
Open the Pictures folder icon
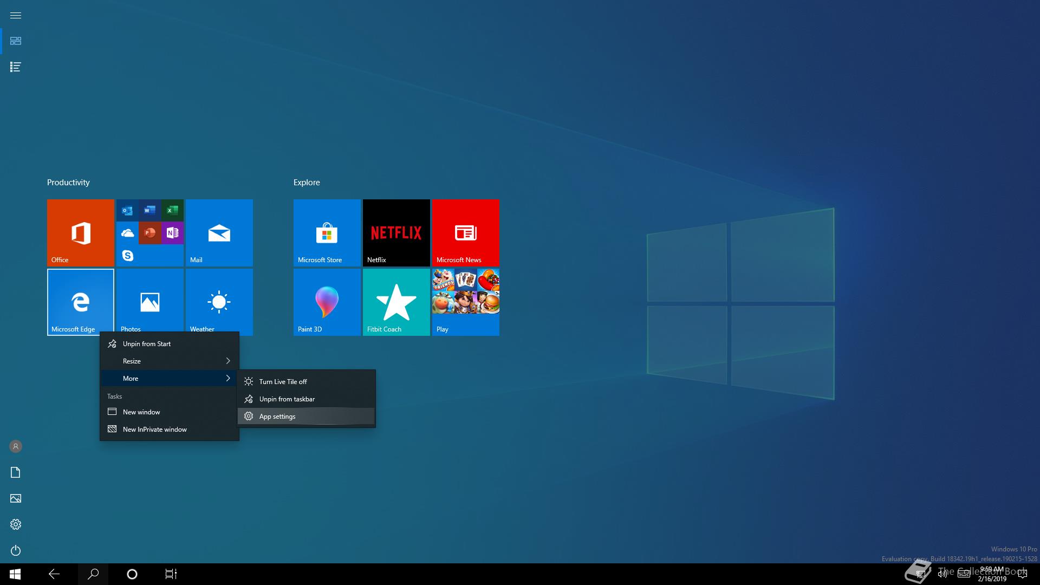(16, 498)
